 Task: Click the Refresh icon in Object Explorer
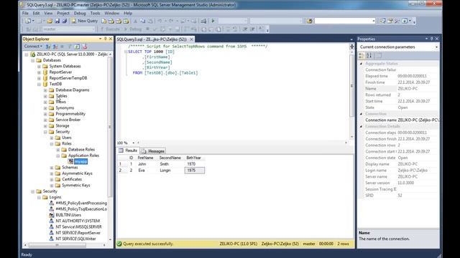pos(77,47)
